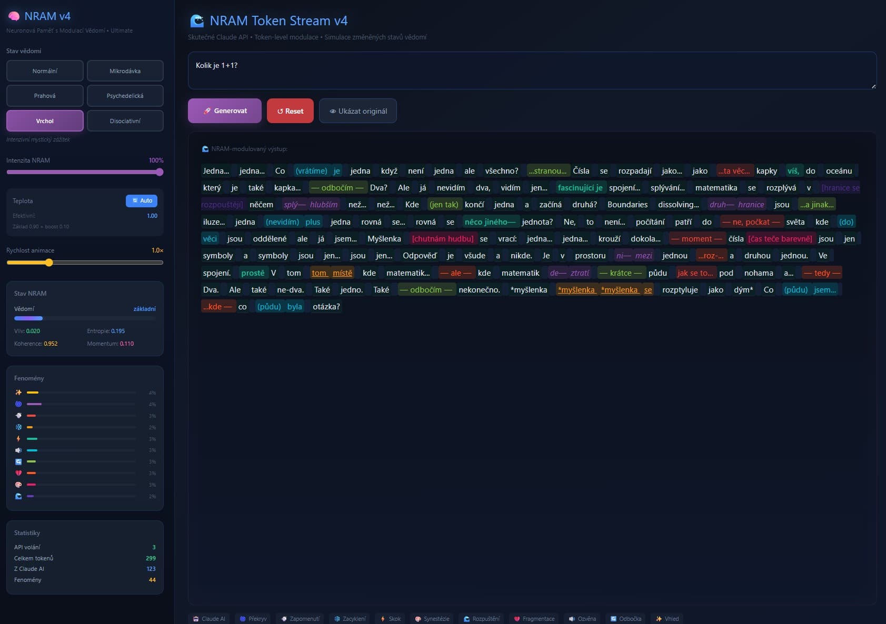Enable the Psychedelická consciousness mode
This screenshot has width=886, height=624.
coord(125,95)
